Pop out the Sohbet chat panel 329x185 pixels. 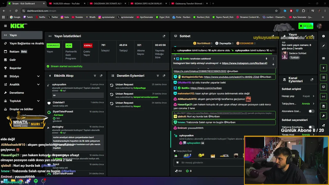click(273, 36)
